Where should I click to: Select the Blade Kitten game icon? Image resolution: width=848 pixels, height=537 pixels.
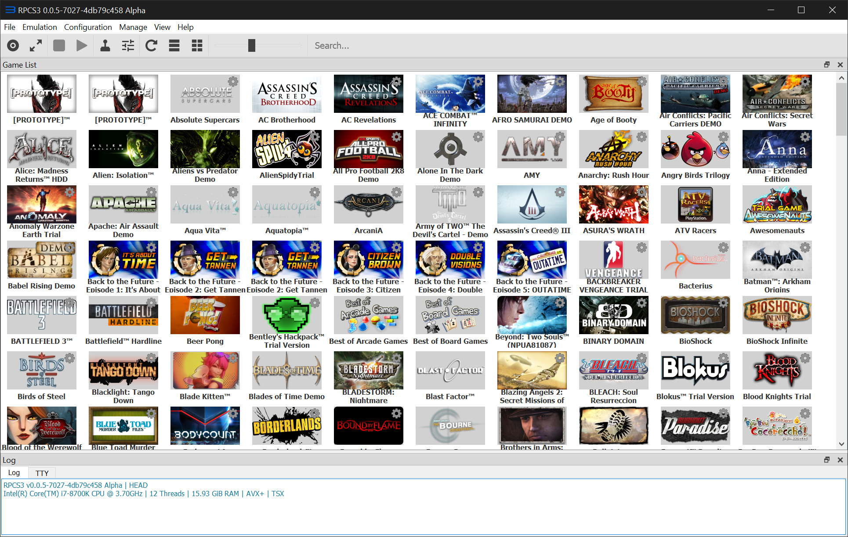(x=205, y=370)
